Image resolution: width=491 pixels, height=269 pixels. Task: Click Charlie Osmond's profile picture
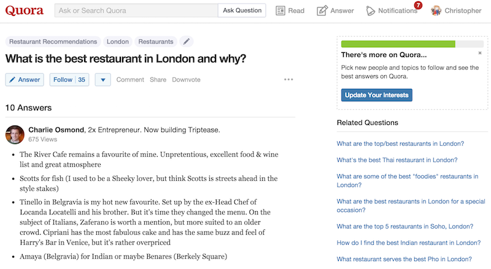point(15,134)
